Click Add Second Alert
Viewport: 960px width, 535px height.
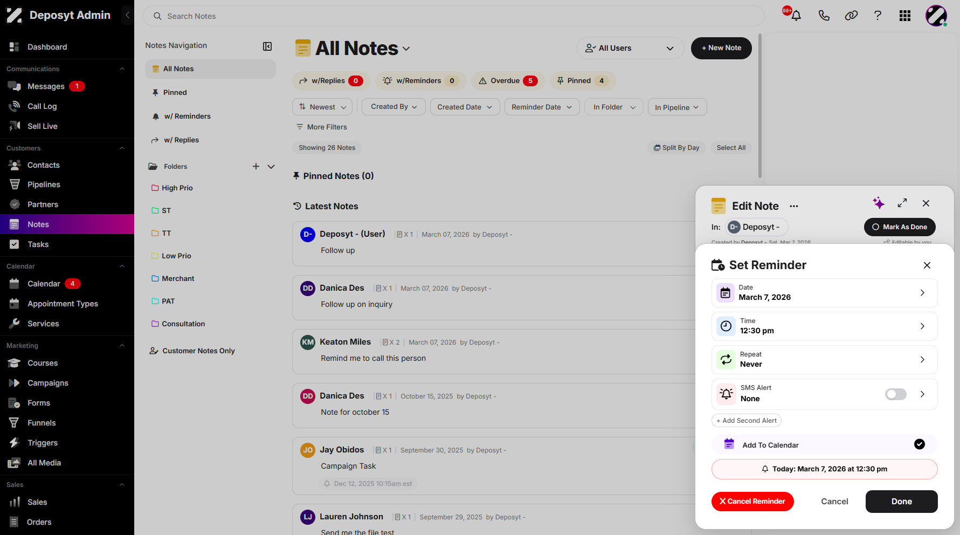tap(747, 421)
